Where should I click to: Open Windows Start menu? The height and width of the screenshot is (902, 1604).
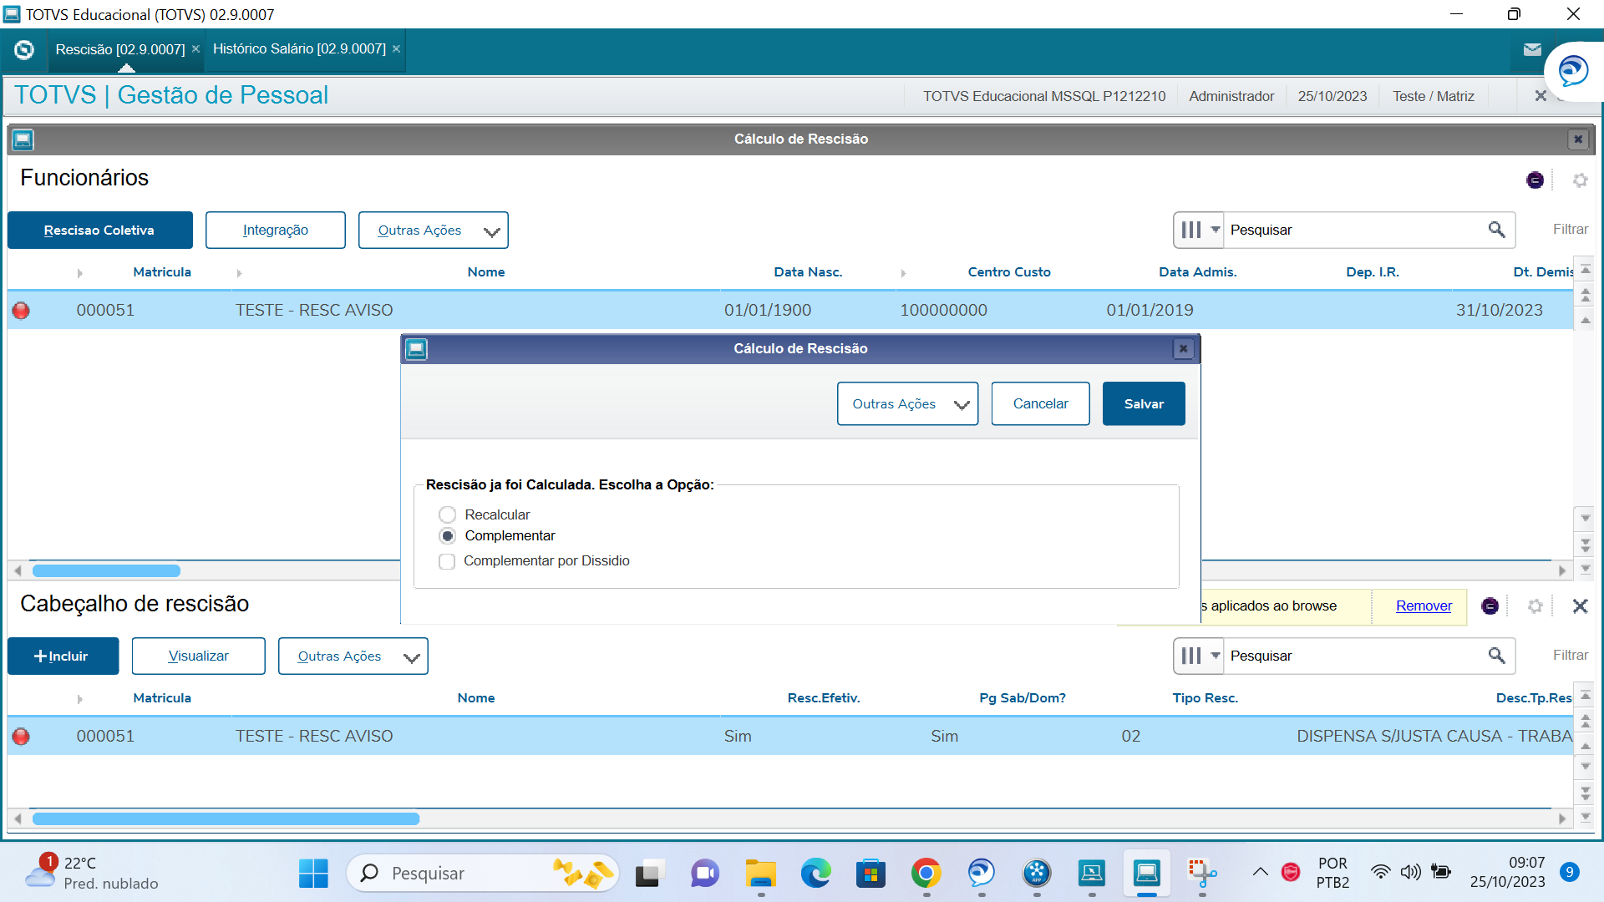click(313, 874)
